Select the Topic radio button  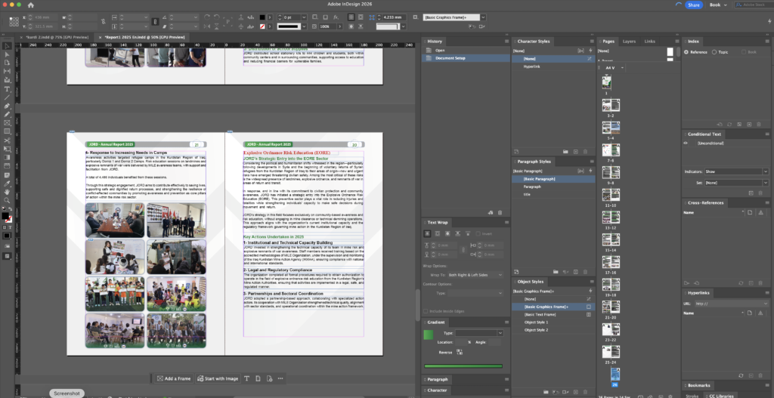(x=714, y=52)
